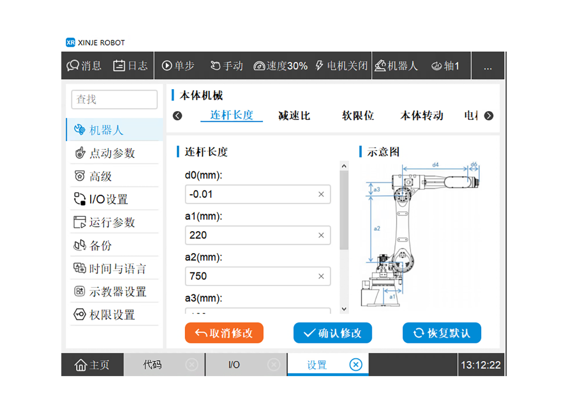Image resolution: width=568 pixels, height=411 pixels.
Task: Go to 主页 home screen
Action: click(x=92, y=365)
